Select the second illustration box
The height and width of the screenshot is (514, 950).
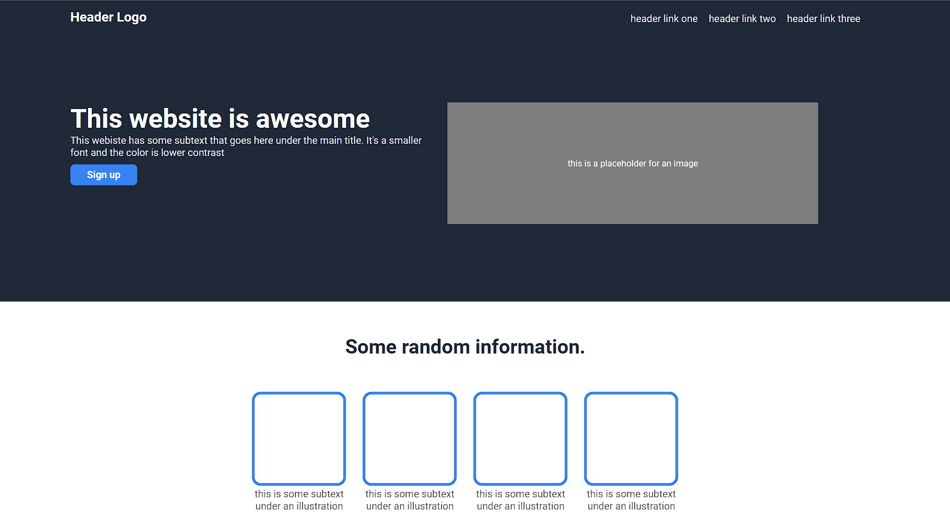click(x=409, y=438)
